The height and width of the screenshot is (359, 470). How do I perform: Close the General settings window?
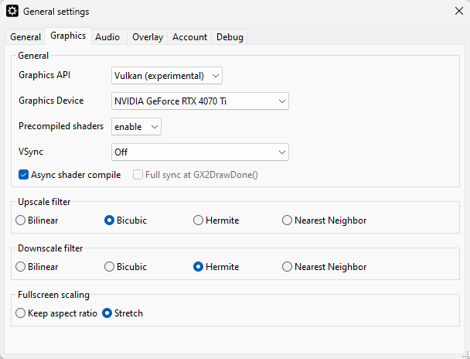[x=458, y=12]
